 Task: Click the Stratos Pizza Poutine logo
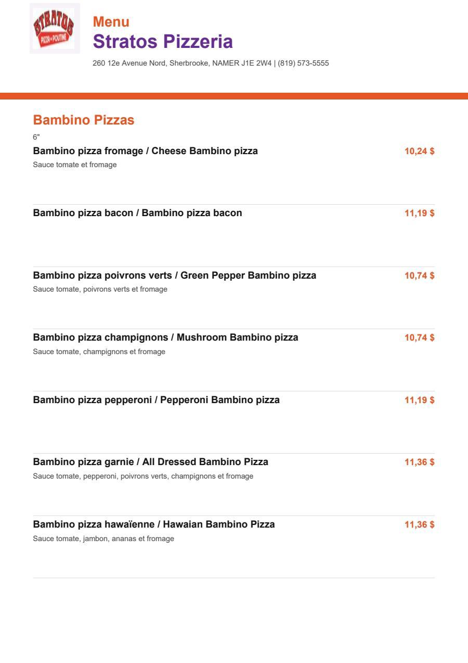click(55, 28)
